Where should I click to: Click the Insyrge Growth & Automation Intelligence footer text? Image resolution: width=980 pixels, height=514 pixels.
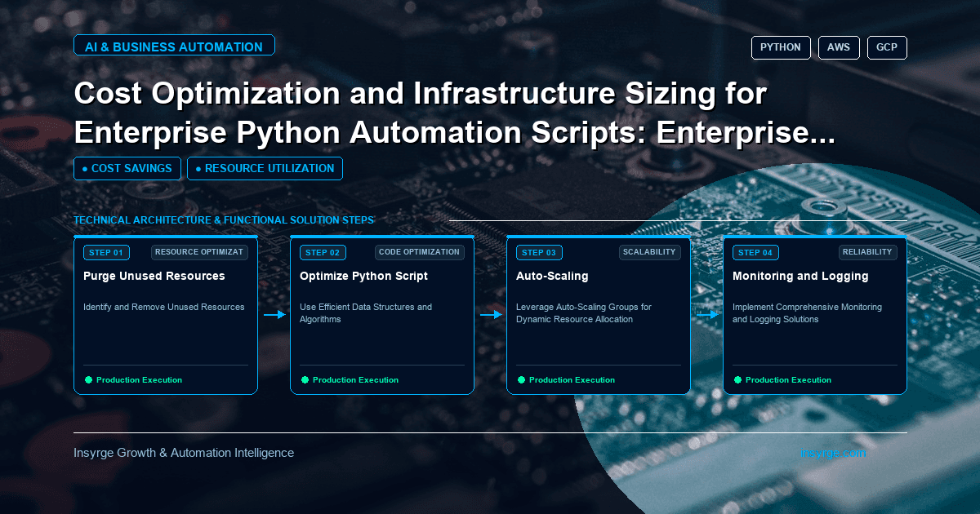[x=184, y=453]
